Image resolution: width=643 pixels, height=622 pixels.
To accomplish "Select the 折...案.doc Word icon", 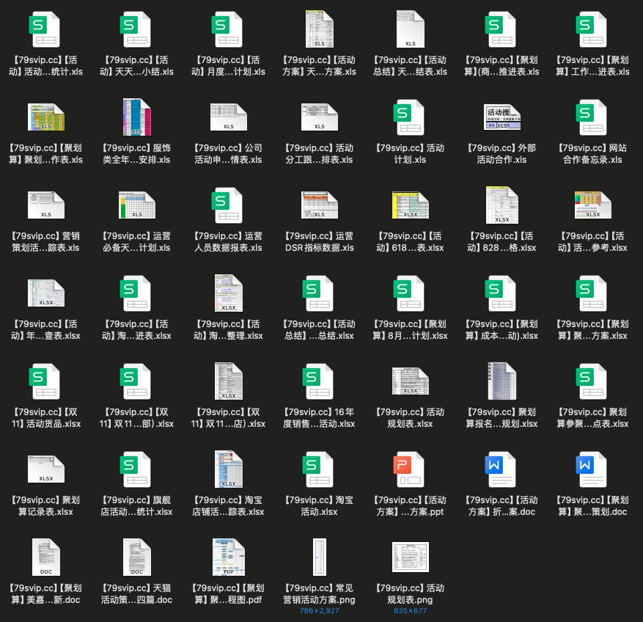I will [x=501, y=469].
